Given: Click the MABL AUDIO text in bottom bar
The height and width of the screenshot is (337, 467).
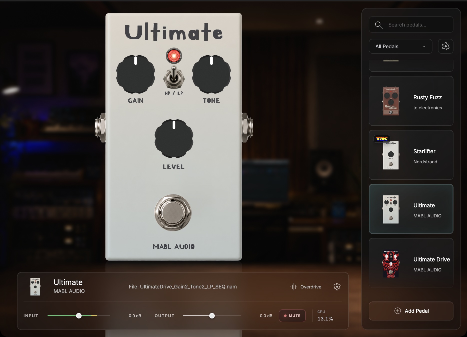Looking at the screenshot, I should [x=69, y=291].
